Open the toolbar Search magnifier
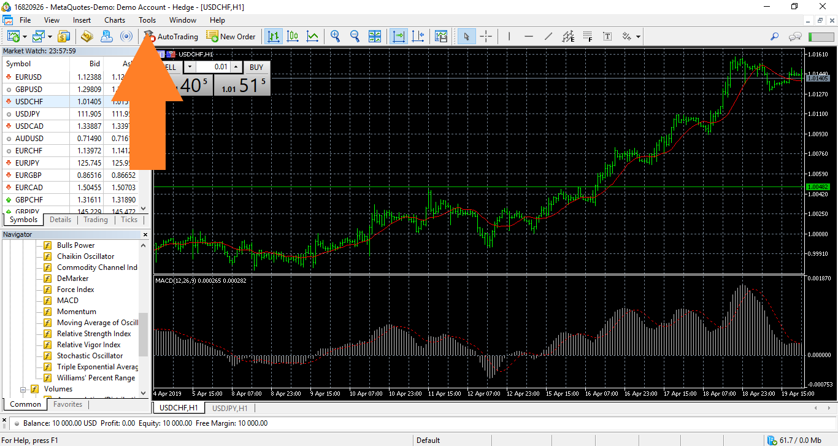Image resolution: width=838 pixels, height=446 pixels. (775, 36)
